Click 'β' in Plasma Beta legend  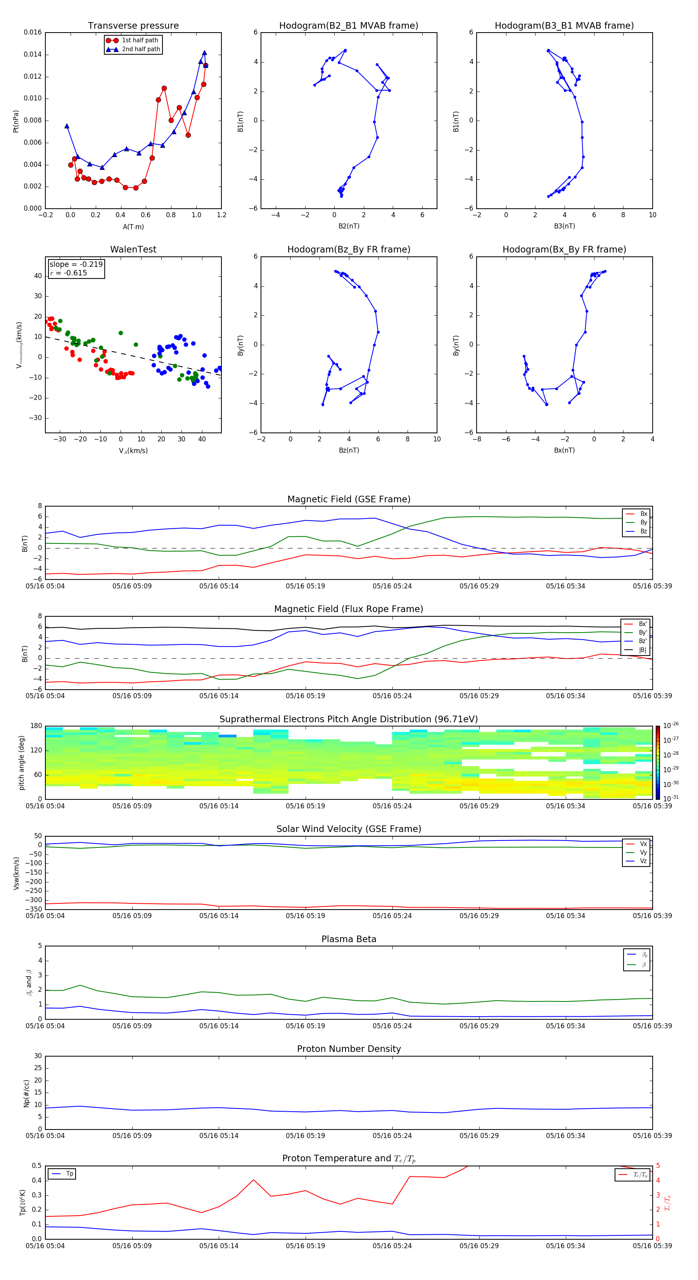(x=644, y=965)
